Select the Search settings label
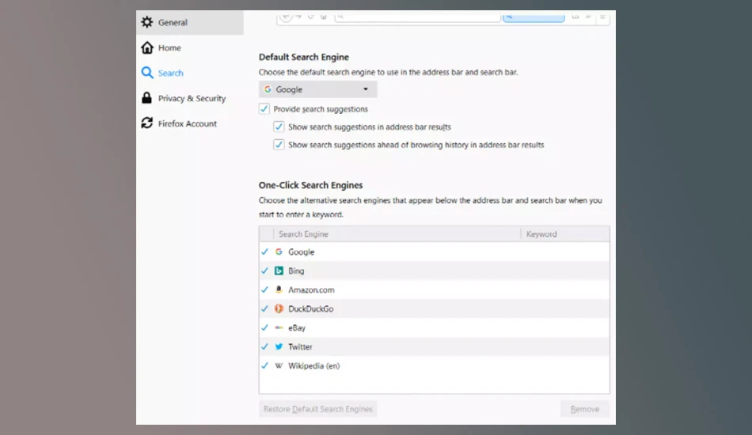 (171, 74)
